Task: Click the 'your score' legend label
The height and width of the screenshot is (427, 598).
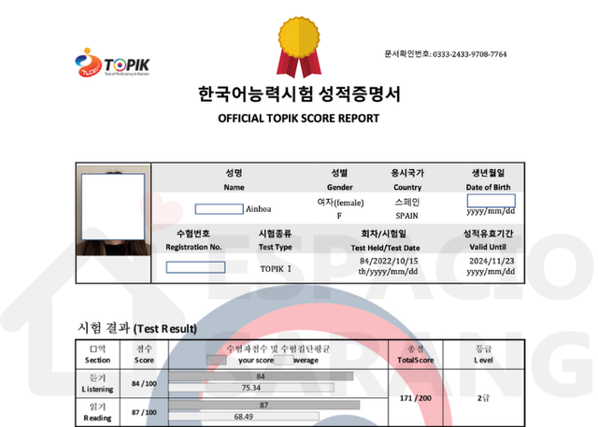Action: [255, 361]
